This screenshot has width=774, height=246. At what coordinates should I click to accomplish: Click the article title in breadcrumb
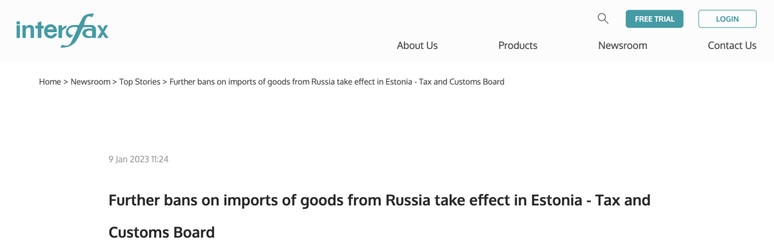pos(337,82)
